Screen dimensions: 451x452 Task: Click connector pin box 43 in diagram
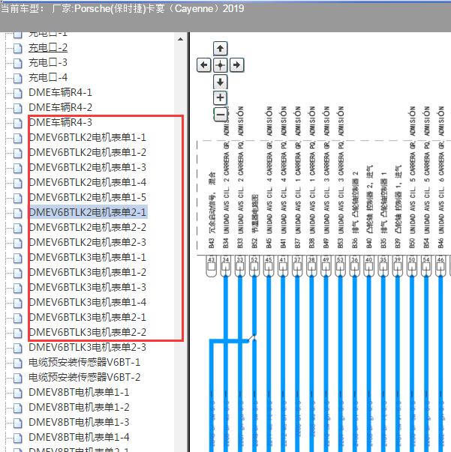(211, 259)
